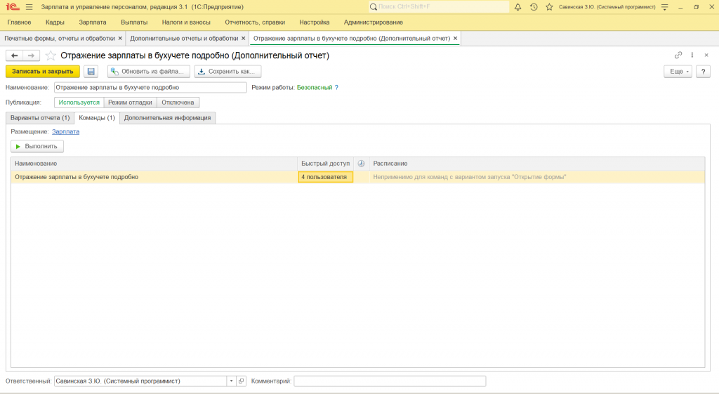Copy link to this form via chain icon
Screen dimensions: 719x394
[678, 55]
